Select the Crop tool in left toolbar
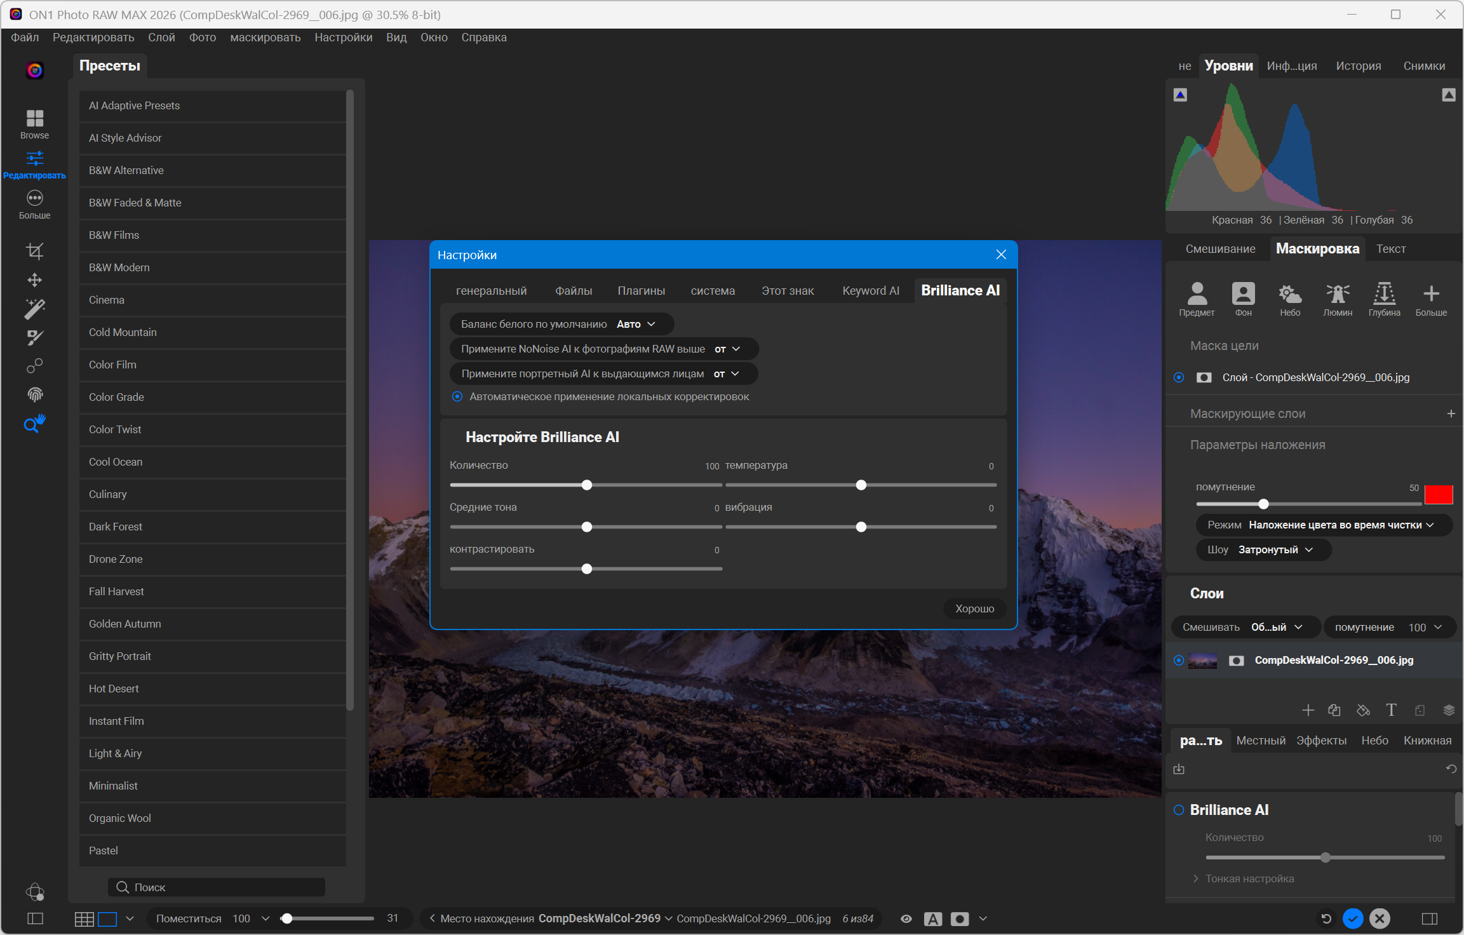The height and width of the screenshot is (935, 1464). [34, 251]
